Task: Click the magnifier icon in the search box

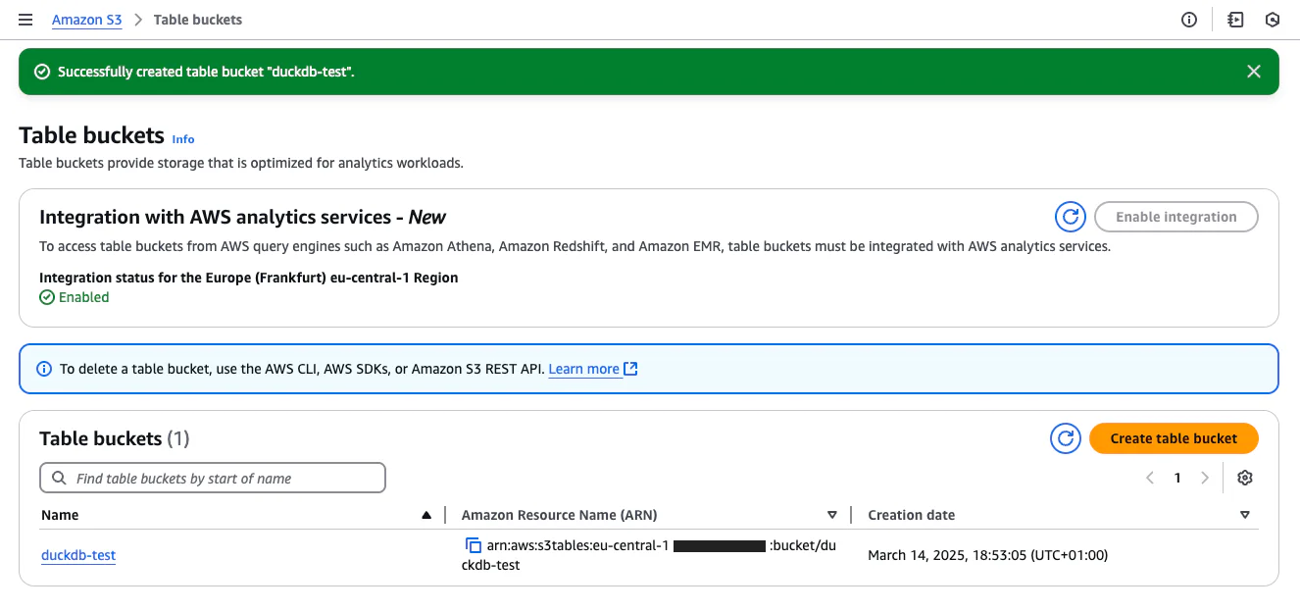Action: point(58,479)
